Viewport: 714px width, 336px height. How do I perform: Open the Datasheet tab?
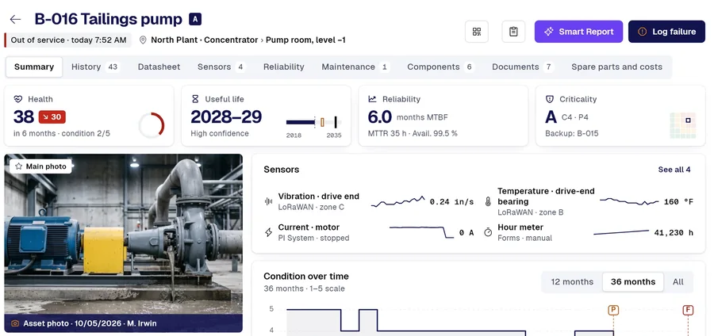[x=159, y=67]
